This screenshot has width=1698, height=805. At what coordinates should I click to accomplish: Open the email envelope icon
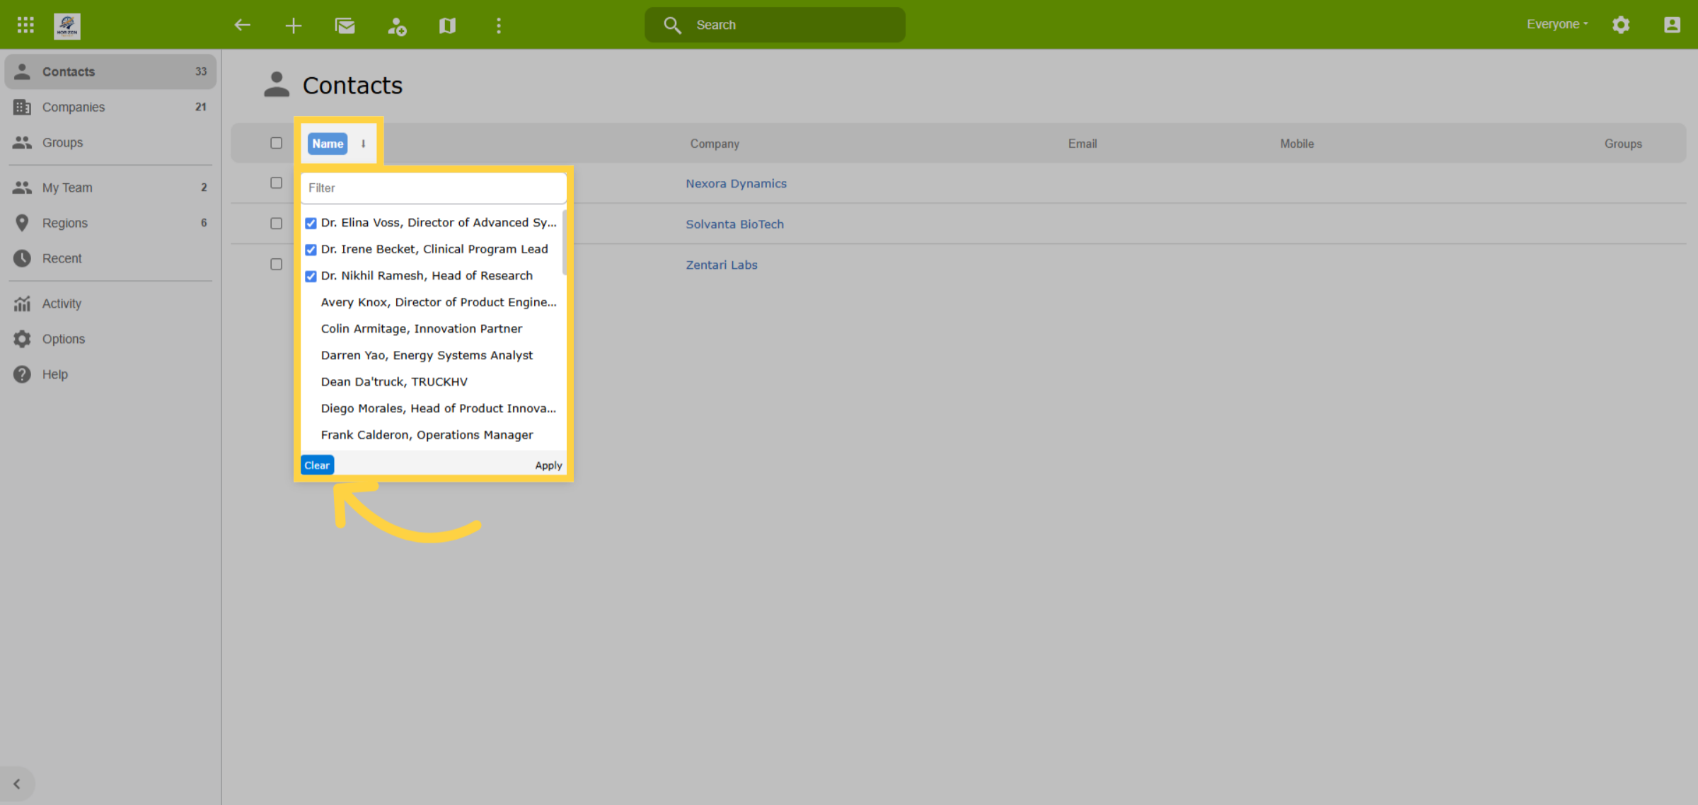[x=345, y=25]
